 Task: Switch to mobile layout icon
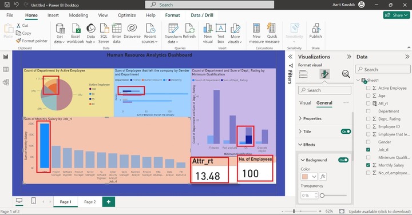34,201
